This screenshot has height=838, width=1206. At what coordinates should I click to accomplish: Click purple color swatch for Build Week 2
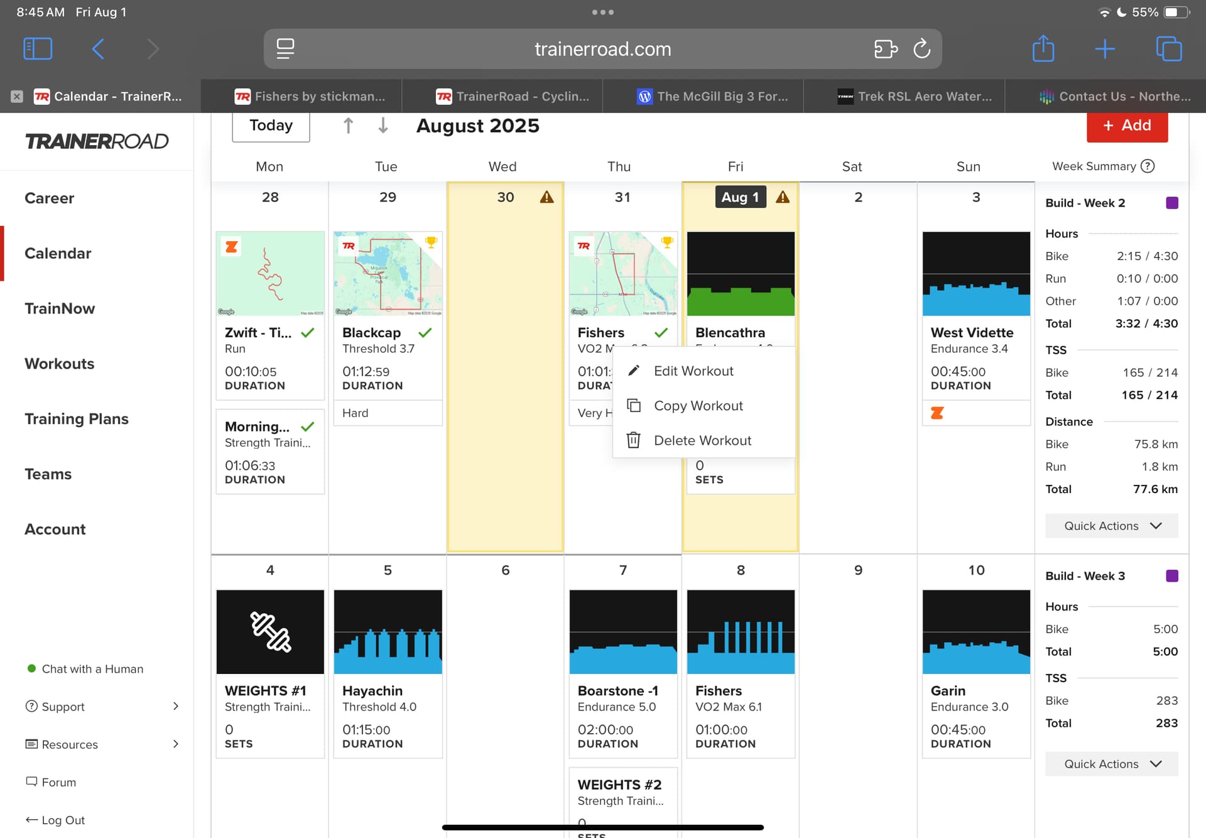pos(1172,203)
